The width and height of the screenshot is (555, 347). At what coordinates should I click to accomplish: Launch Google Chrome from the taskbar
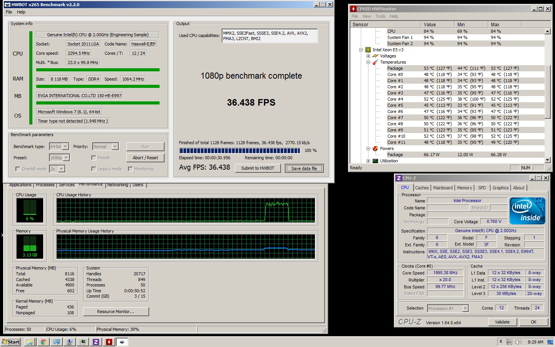pyautogui.click(x=43, y=342)
